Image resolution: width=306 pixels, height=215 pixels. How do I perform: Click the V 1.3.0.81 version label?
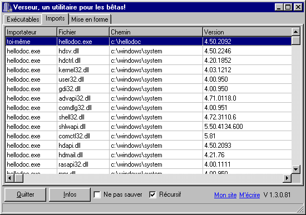pos(277,195)
